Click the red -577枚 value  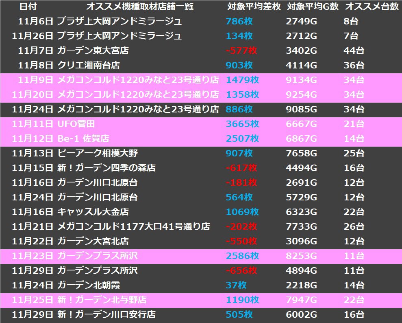tap(241, 51)
